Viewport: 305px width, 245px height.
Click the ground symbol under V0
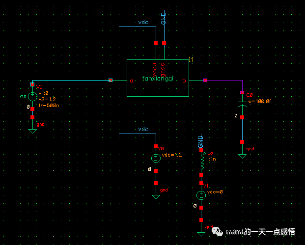point(156,195)
